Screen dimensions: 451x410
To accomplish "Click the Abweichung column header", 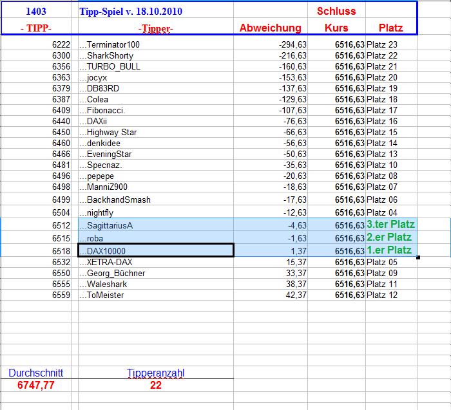I will point(271,28).
